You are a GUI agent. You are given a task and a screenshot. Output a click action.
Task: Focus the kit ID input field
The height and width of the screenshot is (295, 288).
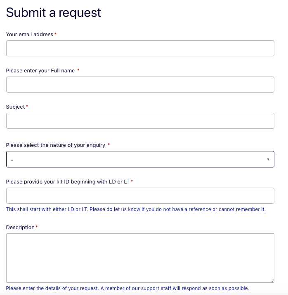(x=140, y=196)
